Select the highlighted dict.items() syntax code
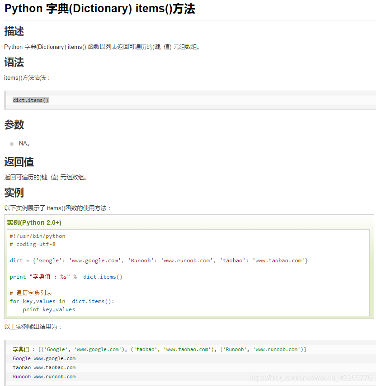Image resolution: width=376 pixels, height=386 pixels. tap(31, 100)
